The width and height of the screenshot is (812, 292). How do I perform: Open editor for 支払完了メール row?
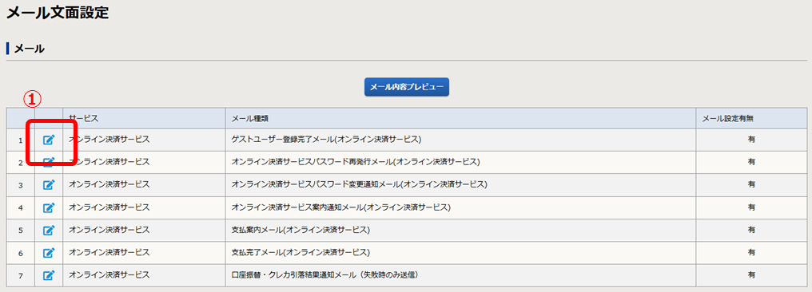click(x=49, y=253)
